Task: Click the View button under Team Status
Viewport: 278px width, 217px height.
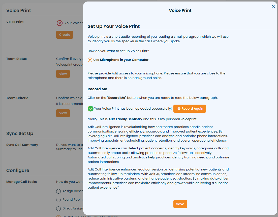Action: [63, 74]
